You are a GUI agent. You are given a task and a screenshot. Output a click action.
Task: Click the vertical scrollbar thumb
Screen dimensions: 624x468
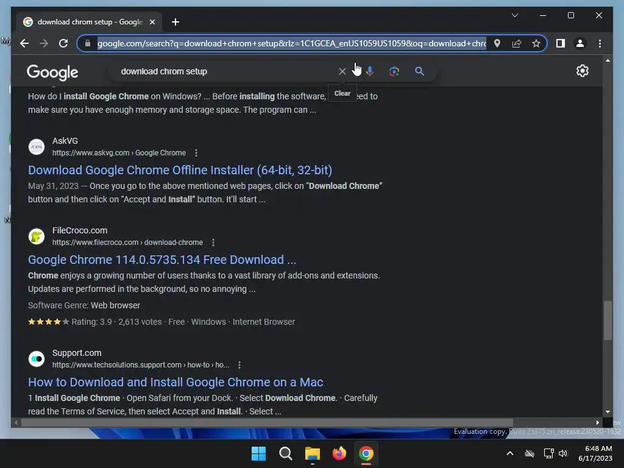(608, 321)
